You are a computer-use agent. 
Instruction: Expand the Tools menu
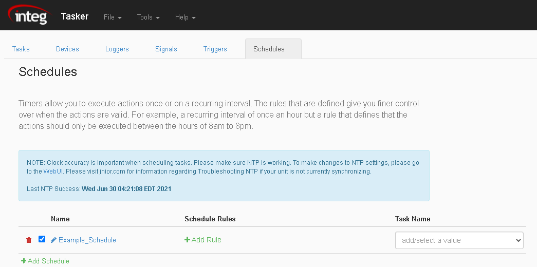tap(149, 17)
